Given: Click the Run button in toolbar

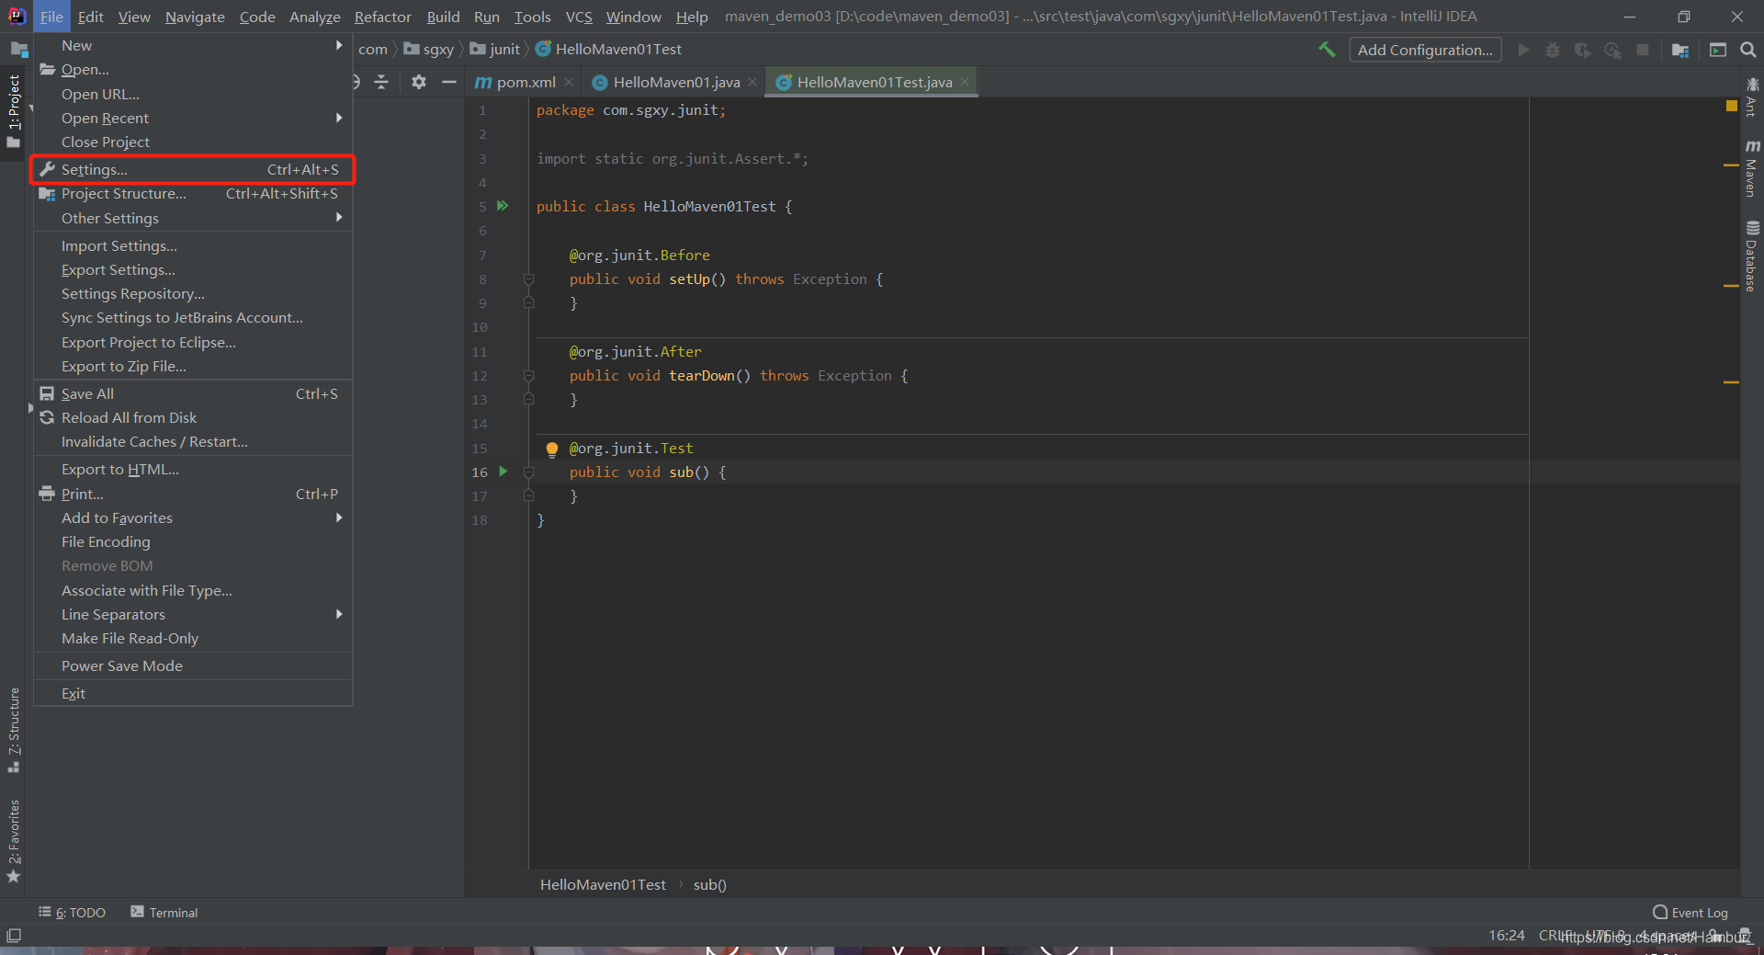Looking at the screenshot, I should point(1523,50).
